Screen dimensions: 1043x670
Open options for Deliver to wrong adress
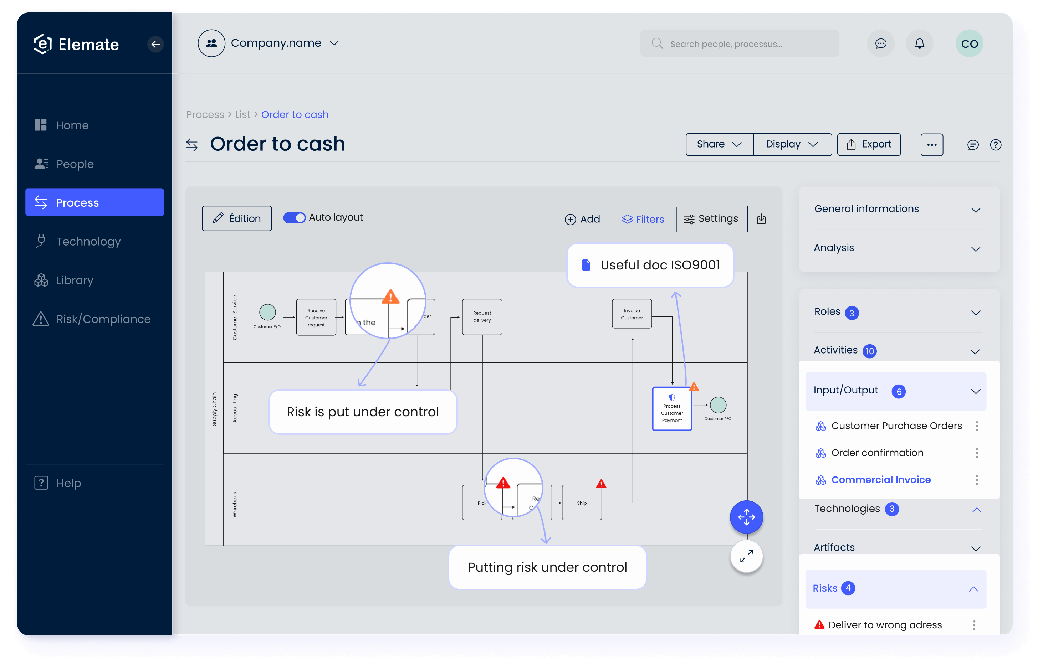pyautogui.click(x=974, y=625)
